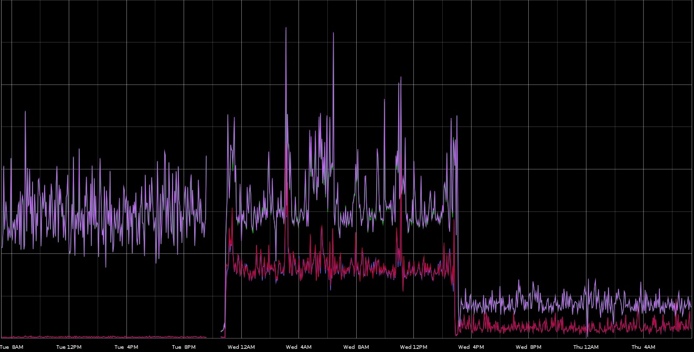Click the 'Thu 4AM' time axis label
The height and width of the screenshot is (352, 694).
tap(643, 347)
